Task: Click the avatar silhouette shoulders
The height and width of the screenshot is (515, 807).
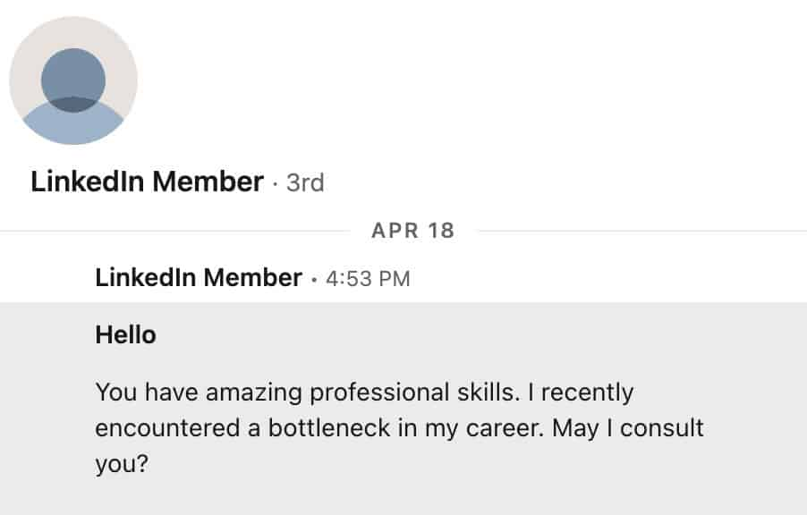Action: coord(73,125)
